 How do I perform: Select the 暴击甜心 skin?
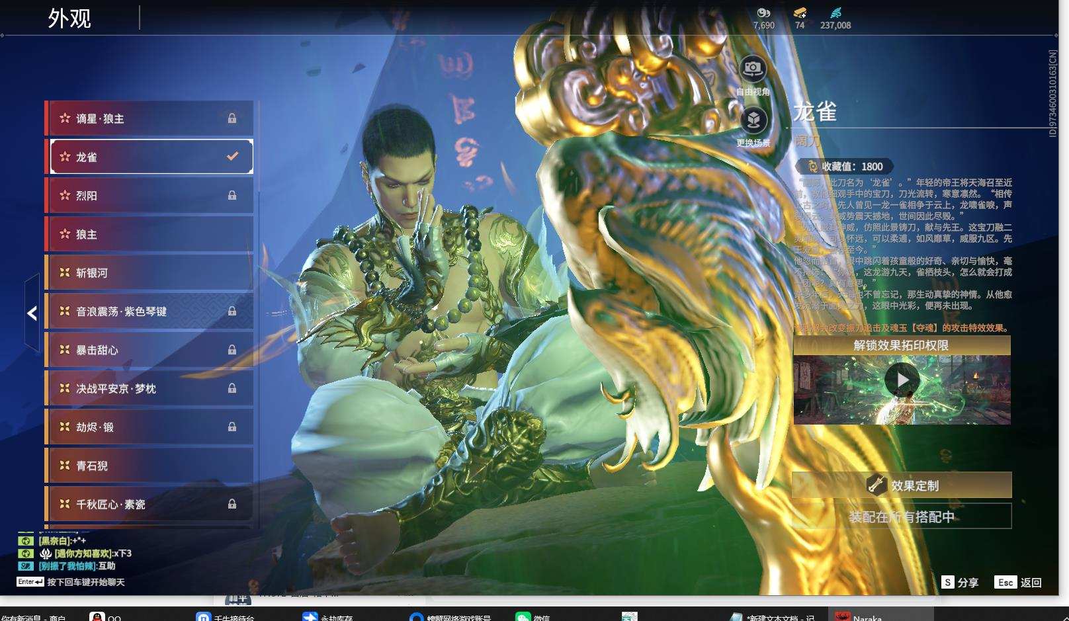[150, 350]
